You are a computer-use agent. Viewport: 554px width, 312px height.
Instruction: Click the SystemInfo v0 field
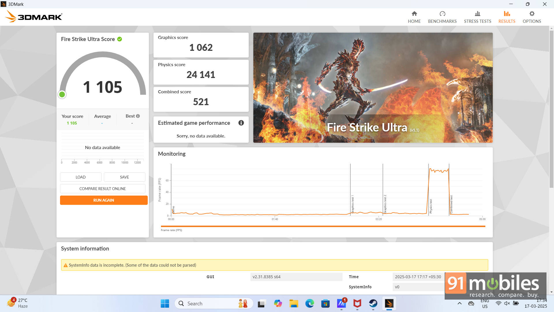coord(418,287)
